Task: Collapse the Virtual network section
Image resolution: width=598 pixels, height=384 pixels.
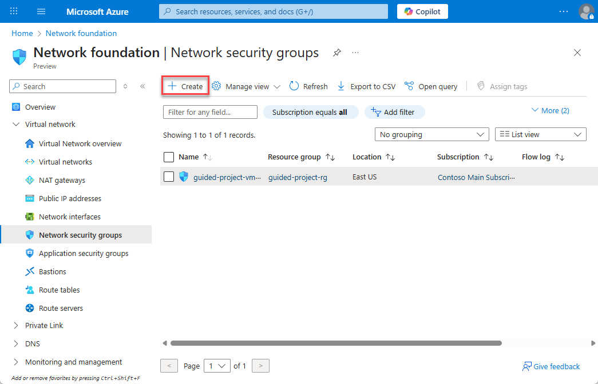Action: 16,124
